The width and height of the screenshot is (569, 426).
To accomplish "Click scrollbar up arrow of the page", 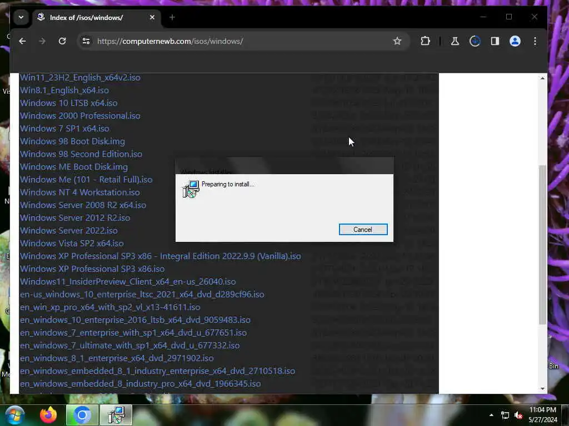I will click(542, 78).
